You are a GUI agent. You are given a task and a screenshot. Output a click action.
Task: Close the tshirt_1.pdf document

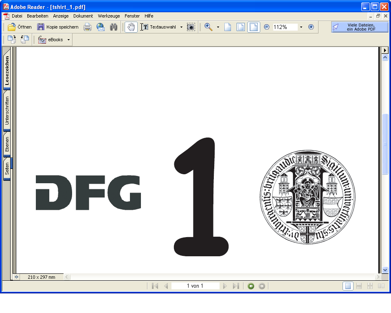point(386,16)
